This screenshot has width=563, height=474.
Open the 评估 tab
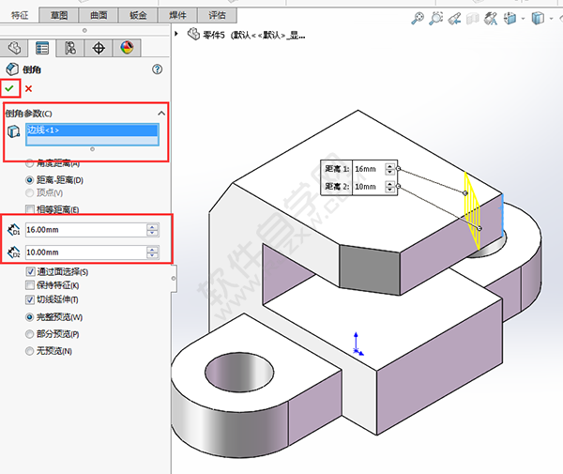click(x=217, y=15)
